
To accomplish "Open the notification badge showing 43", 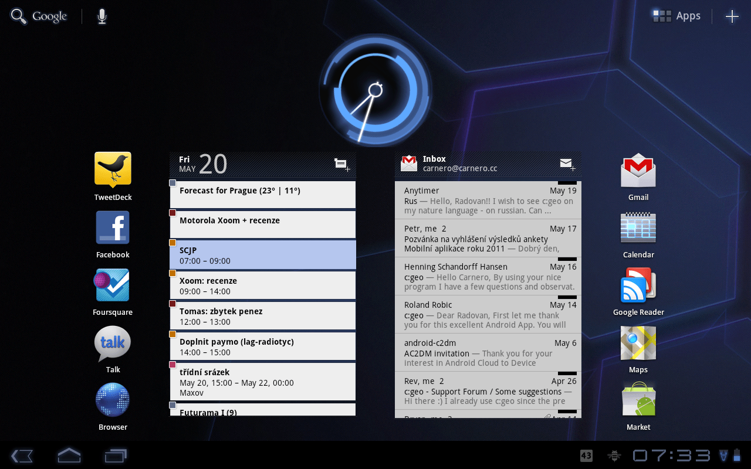I will point(586,456).
